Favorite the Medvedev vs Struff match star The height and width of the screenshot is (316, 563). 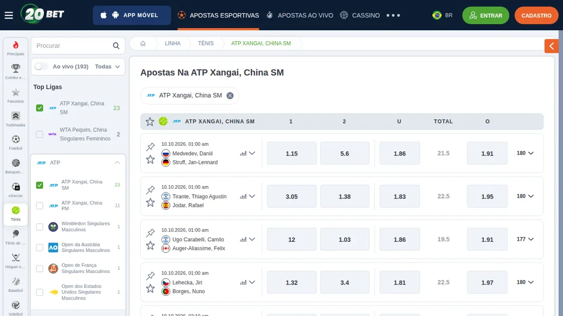(x=150, y=160)
